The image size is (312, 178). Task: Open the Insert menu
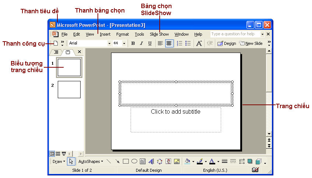(105, 34)
